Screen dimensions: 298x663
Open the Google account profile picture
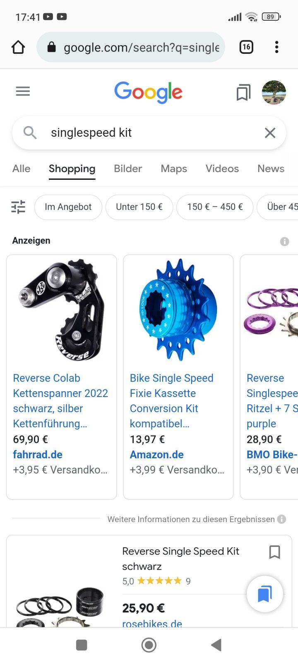[x=274, y=92]
